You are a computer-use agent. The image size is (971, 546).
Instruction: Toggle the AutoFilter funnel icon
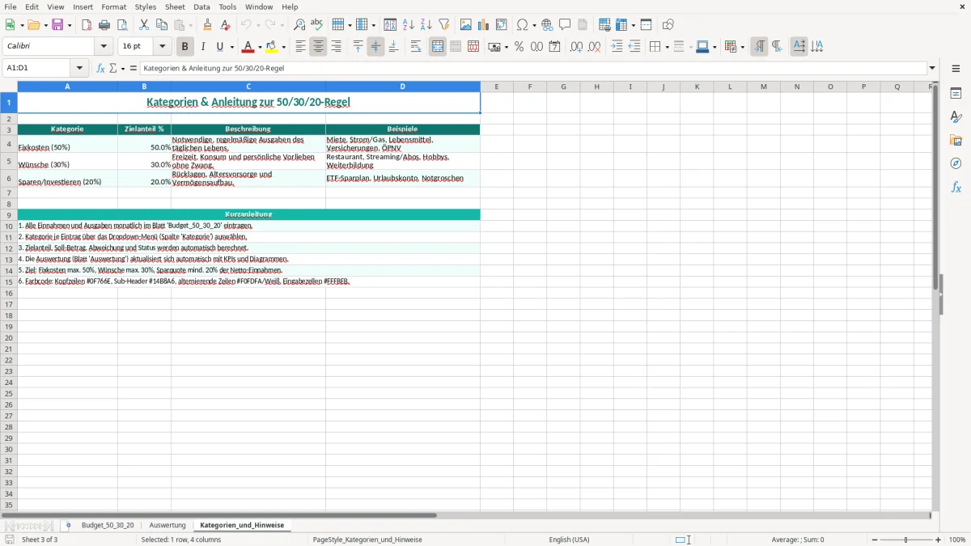[x=443, y=25]
